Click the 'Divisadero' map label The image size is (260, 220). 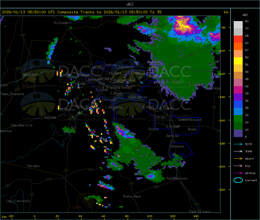62,23
